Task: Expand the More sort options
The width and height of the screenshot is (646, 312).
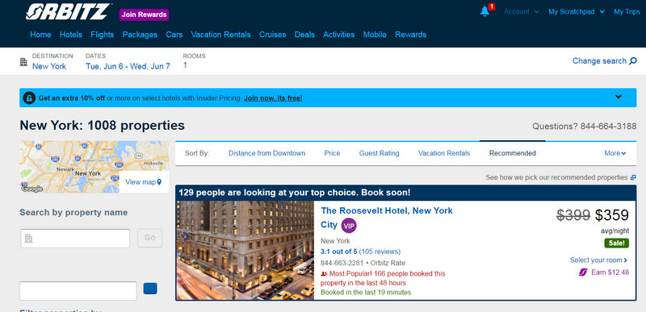Action: pyautogui.click(x=615, y=153)
